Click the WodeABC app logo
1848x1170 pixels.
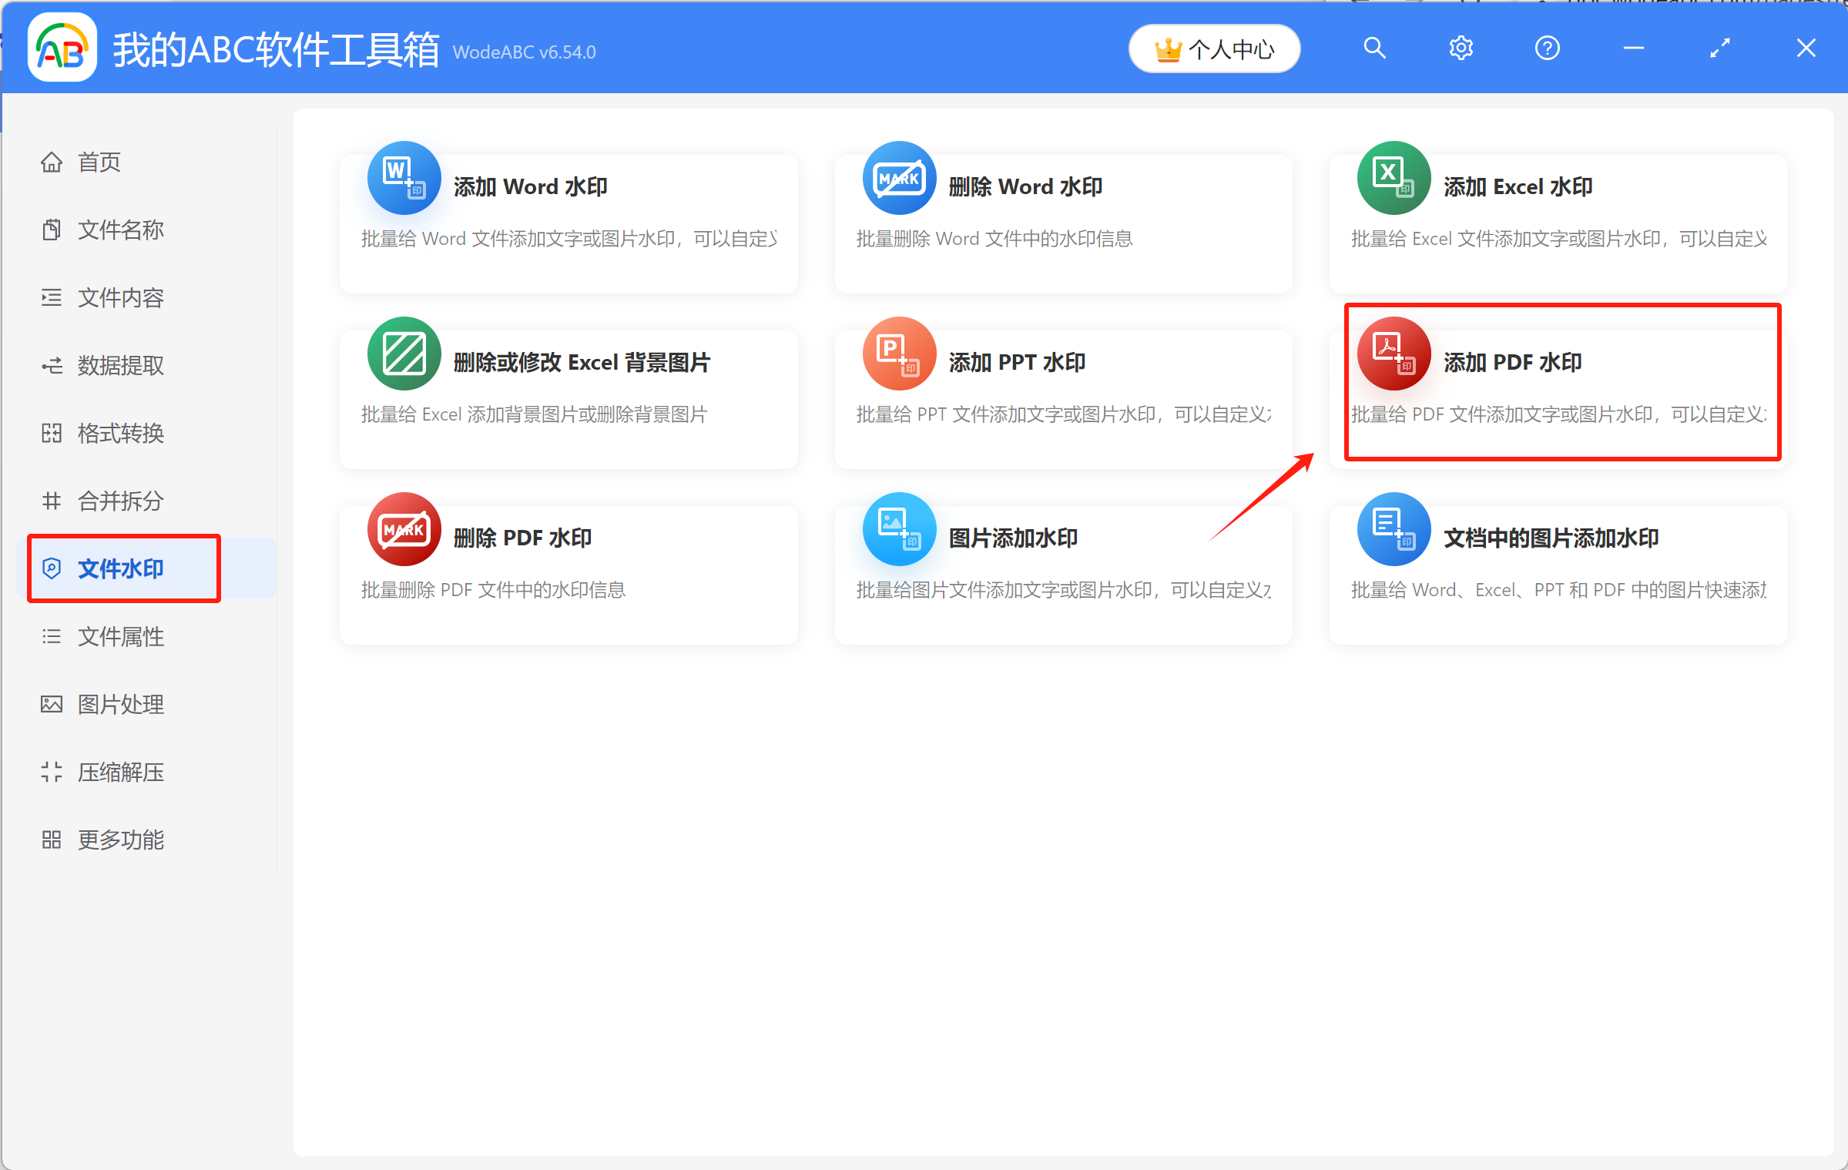pyautogui.click(x=62, y=49)
